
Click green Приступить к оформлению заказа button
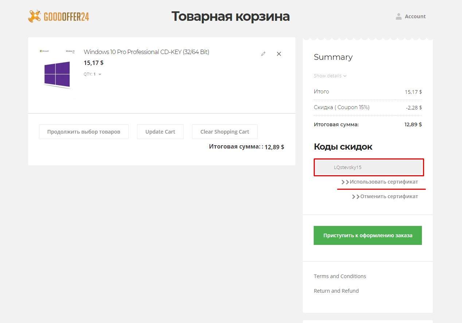point(368,235)
